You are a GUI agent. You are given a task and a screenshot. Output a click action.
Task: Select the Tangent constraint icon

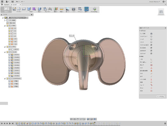151,82
